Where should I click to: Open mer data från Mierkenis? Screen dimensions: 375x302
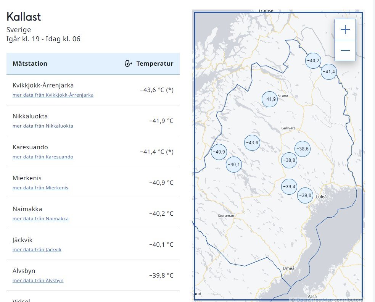40,188
